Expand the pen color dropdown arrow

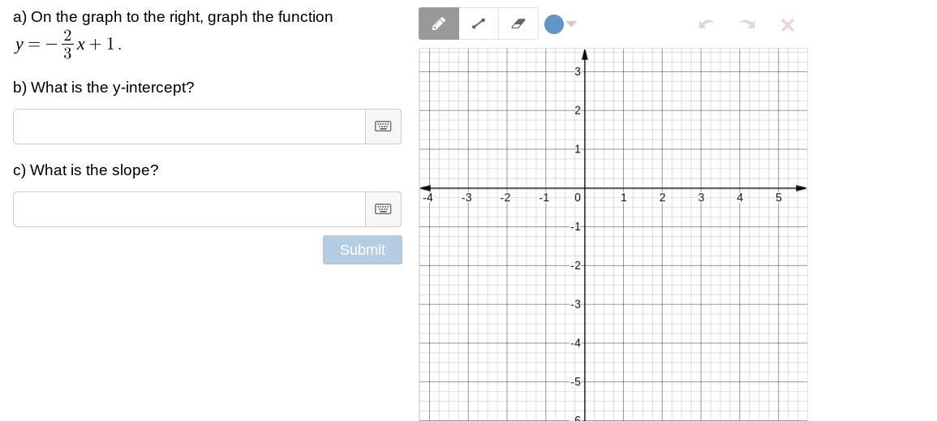(572, 24)
